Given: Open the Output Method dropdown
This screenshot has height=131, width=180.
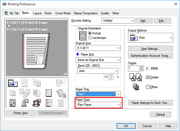Looking at the screenshot, I should click(150, 38).
